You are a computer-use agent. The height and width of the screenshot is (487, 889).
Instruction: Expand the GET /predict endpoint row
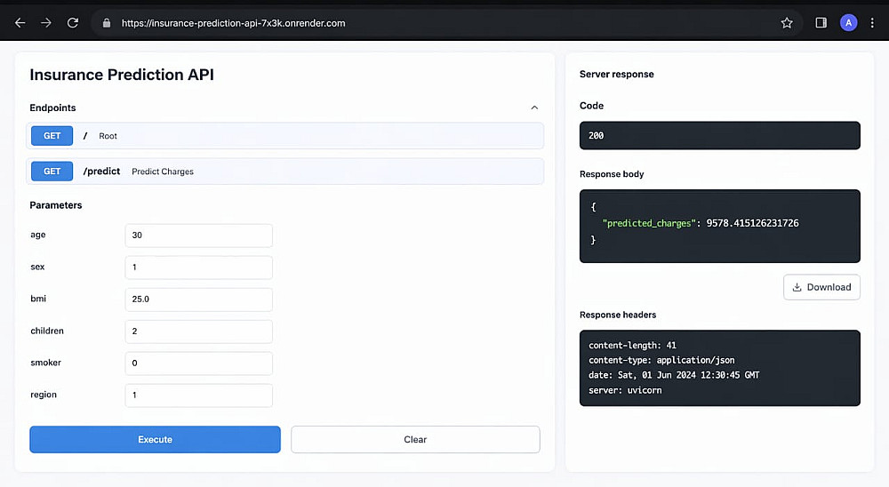(284, 172)
